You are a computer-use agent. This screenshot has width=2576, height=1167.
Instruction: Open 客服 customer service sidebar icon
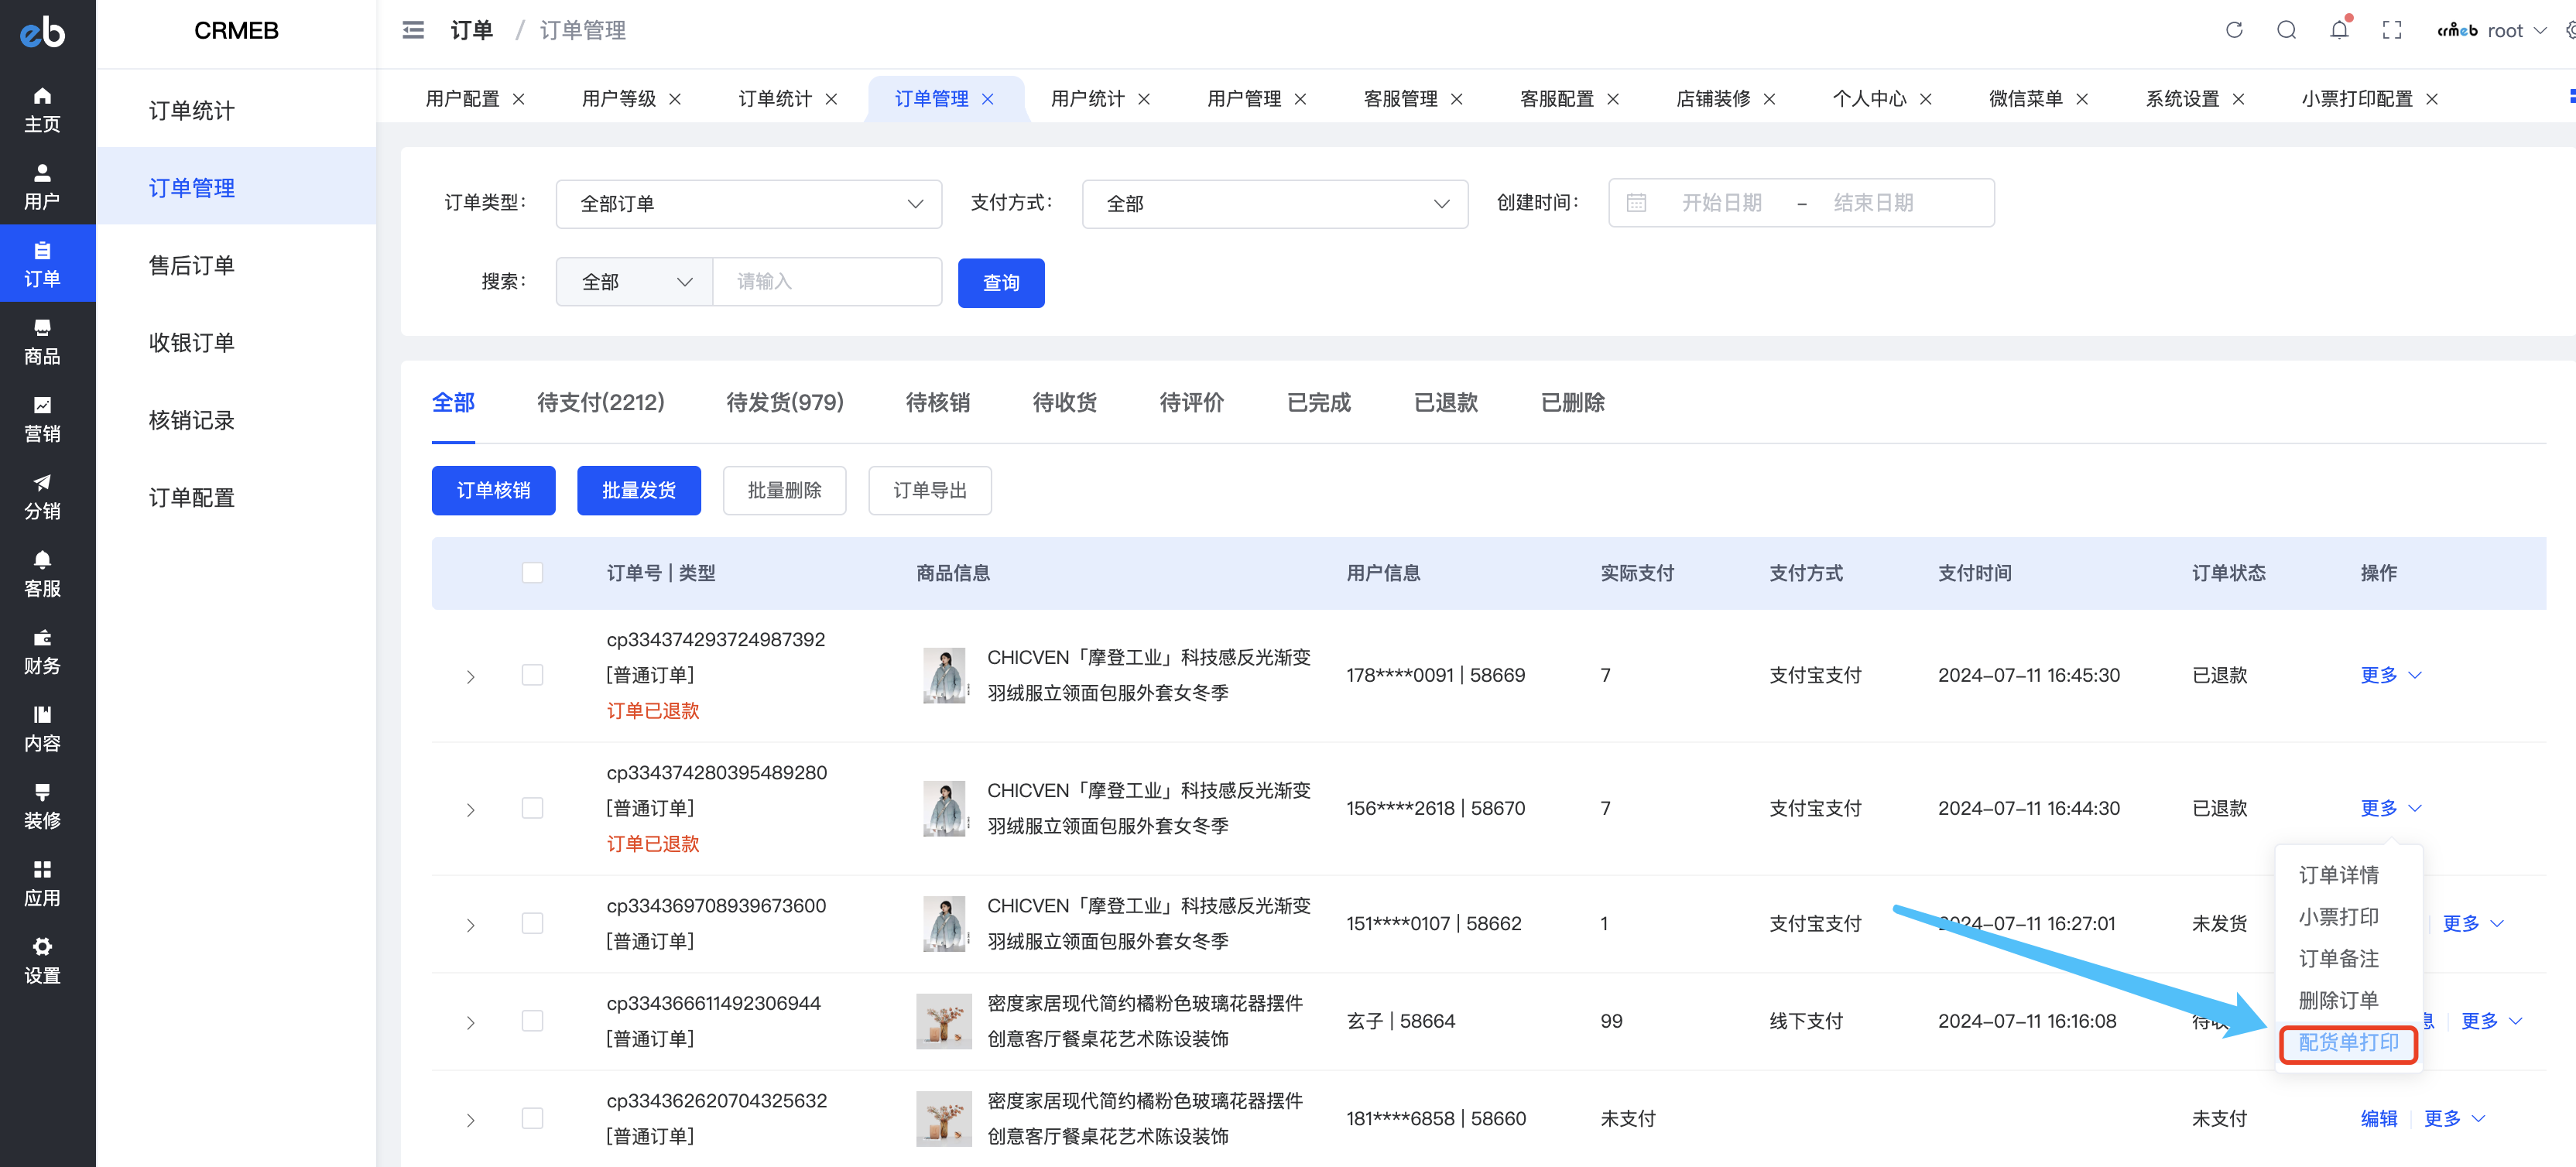pos(42,574)
